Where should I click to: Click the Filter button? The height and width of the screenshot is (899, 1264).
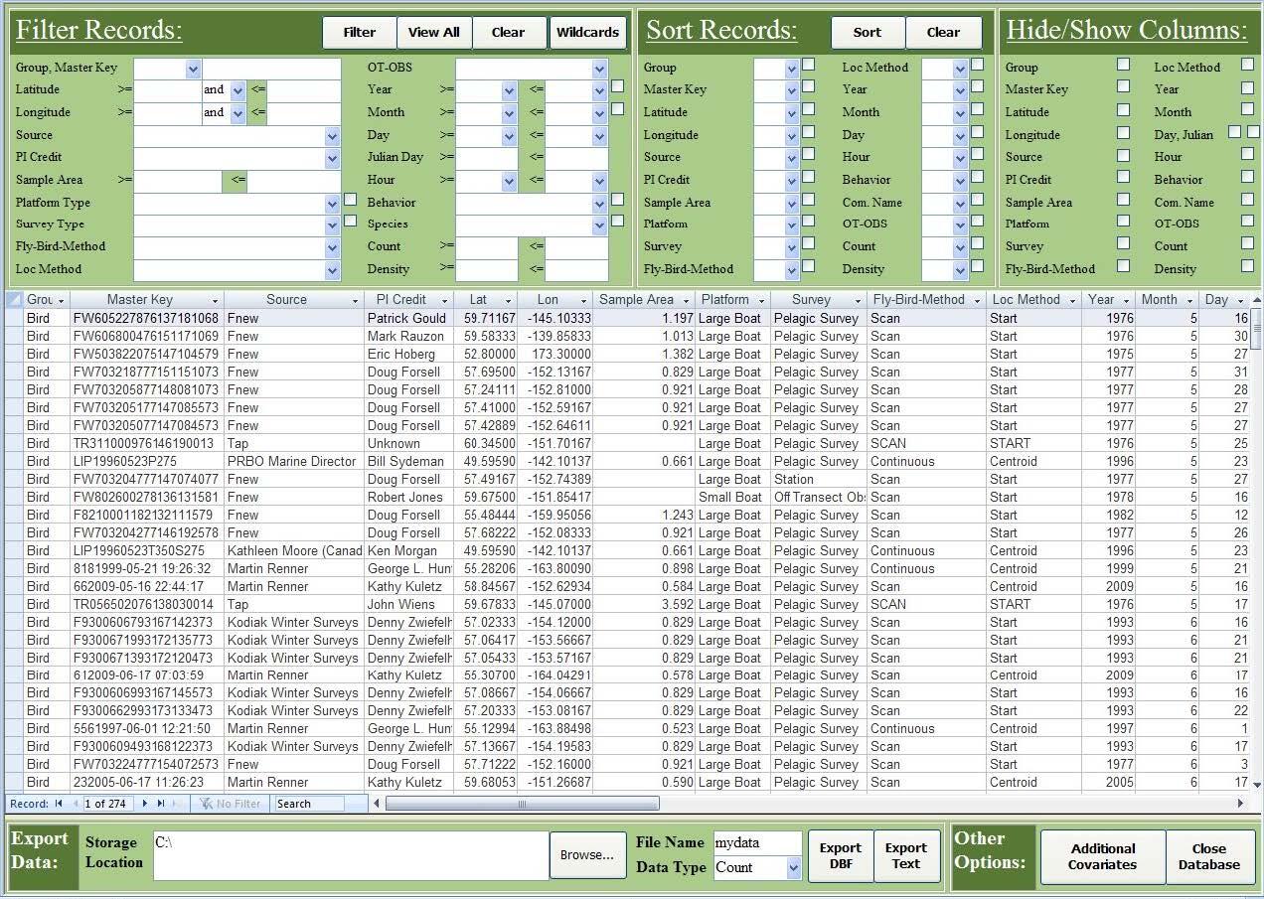coord(359,32)
